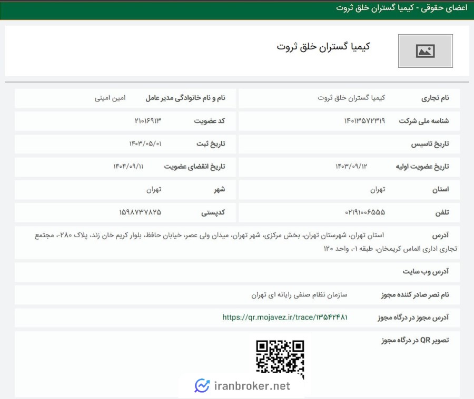Select the page header title اعضای حقوقی
This screenshot has height=399, width=474.
tap(444, 8)
